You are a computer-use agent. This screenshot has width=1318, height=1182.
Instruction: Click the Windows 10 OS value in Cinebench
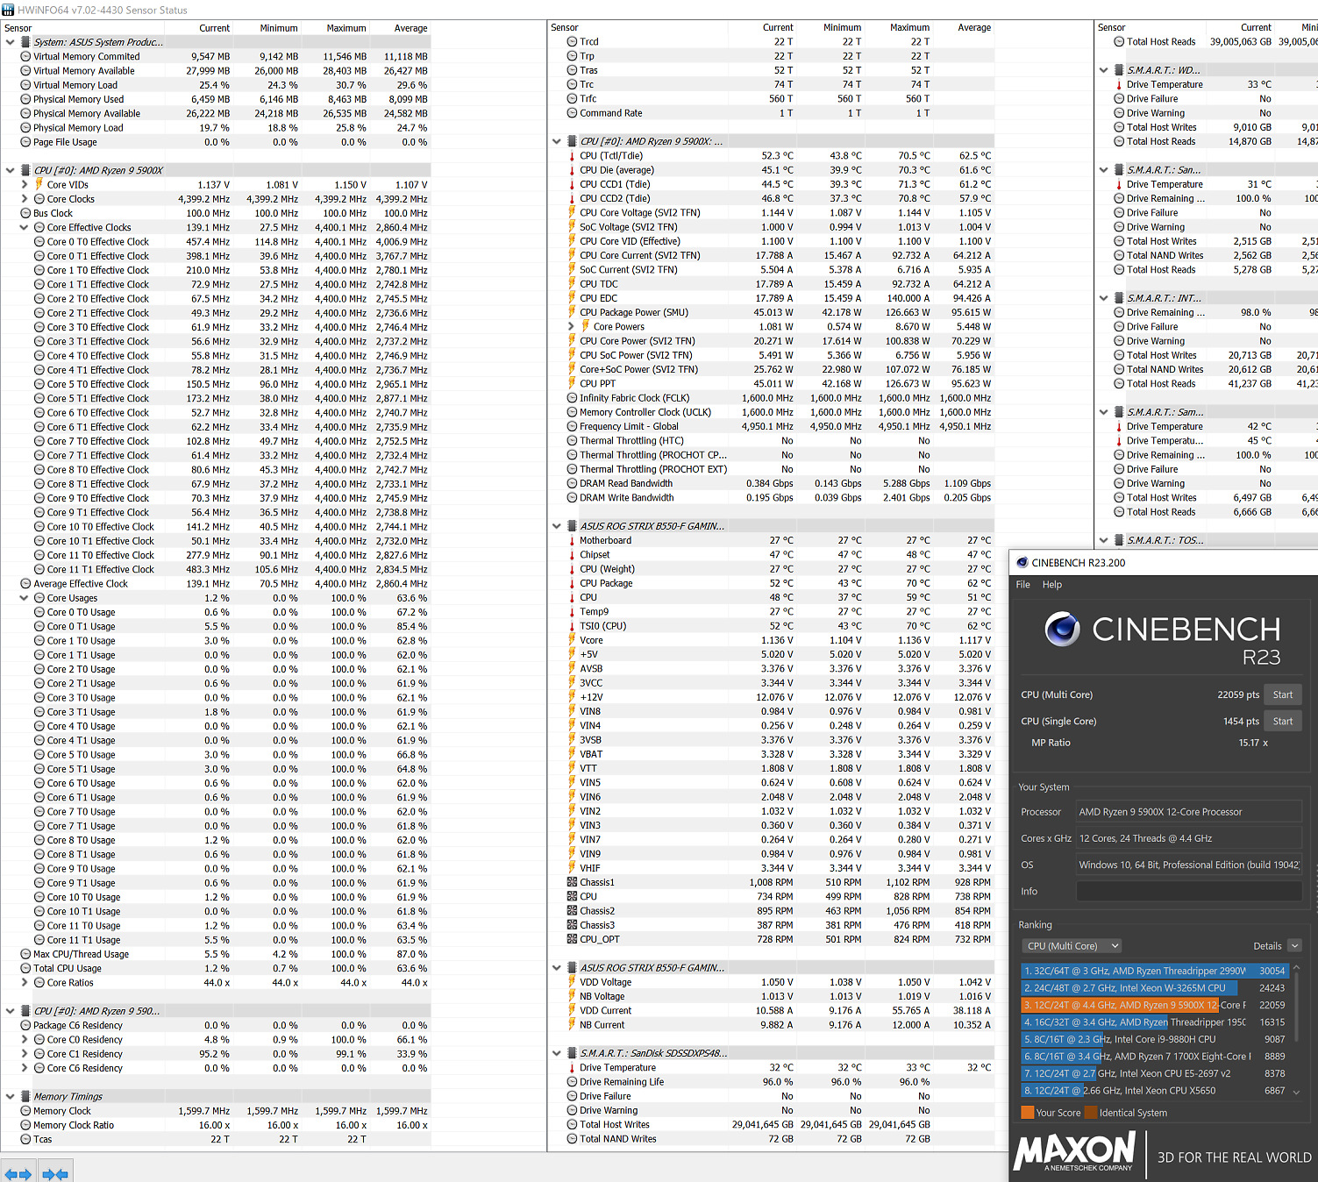pos(1188,865)
